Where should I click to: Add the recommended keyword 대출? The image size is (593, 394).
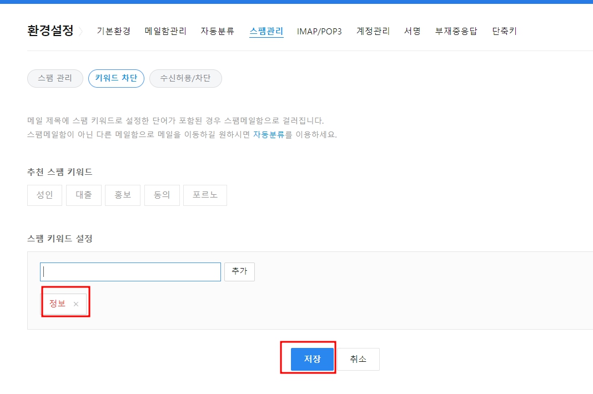click(83, 195)
